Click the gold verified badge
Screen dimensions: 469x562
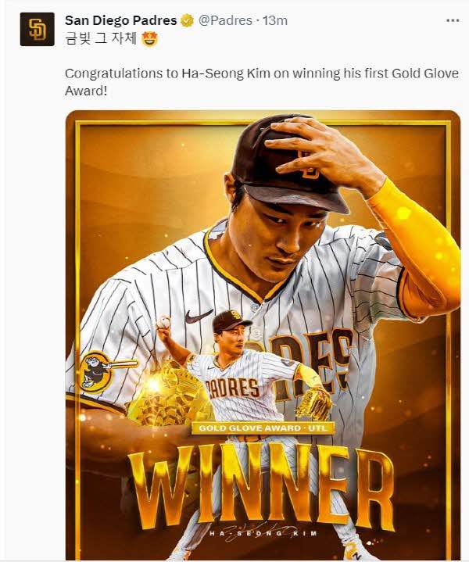click(187, 21)
